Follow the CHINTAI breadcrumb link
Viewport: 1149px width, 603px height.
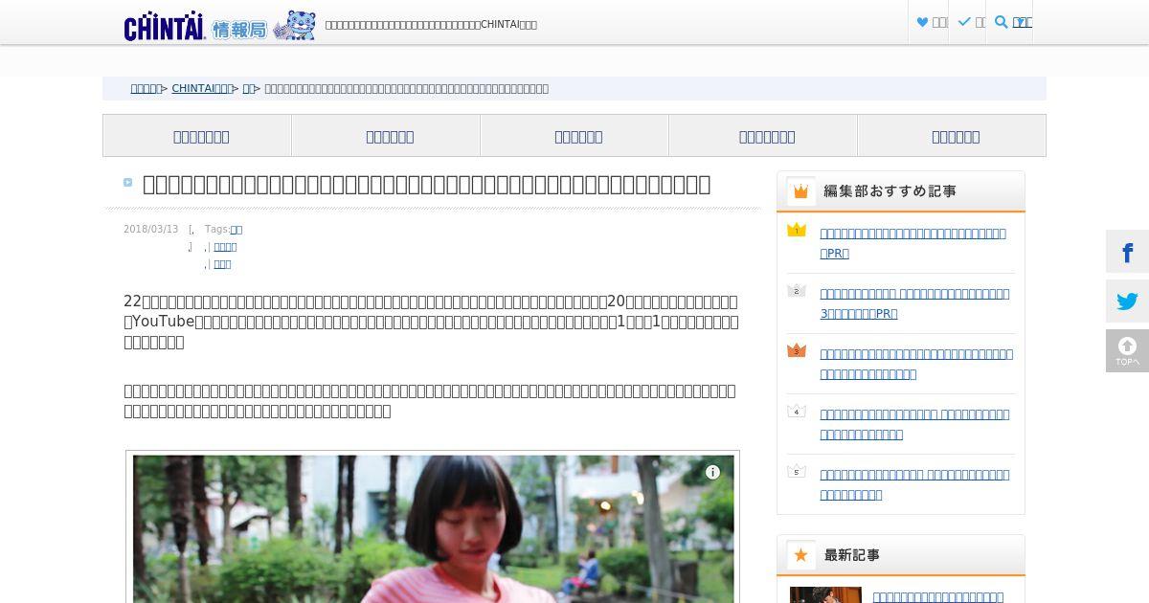202,88
